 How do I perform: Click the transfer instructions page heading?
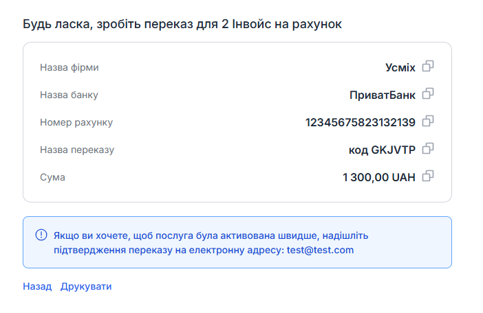click(x=182, y=24)
